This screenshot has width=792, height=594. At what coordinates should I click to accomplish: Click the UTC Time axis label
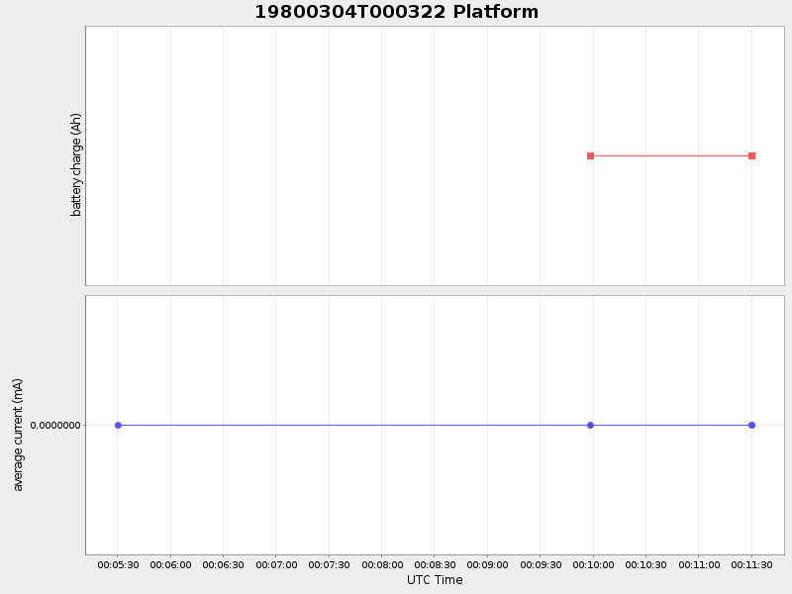pos(435,580)
